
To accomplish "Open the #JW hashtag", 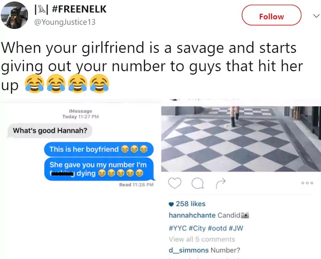I will click(x=236, y=228).
